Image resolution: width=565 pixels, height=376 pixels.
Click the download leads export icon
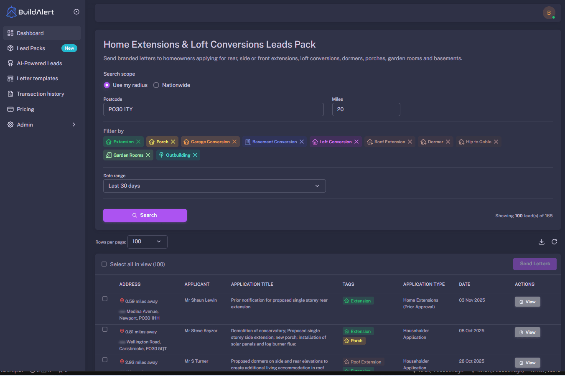tap(542, 241)
